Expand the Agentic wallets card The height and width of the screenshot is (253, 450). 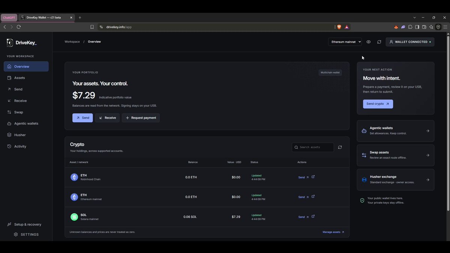pyautogui.click(x=396, y=131)
